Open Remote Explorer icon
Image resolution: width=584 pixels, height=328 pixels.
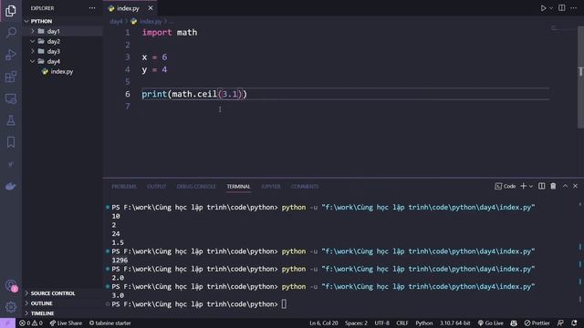pos(11,98)
